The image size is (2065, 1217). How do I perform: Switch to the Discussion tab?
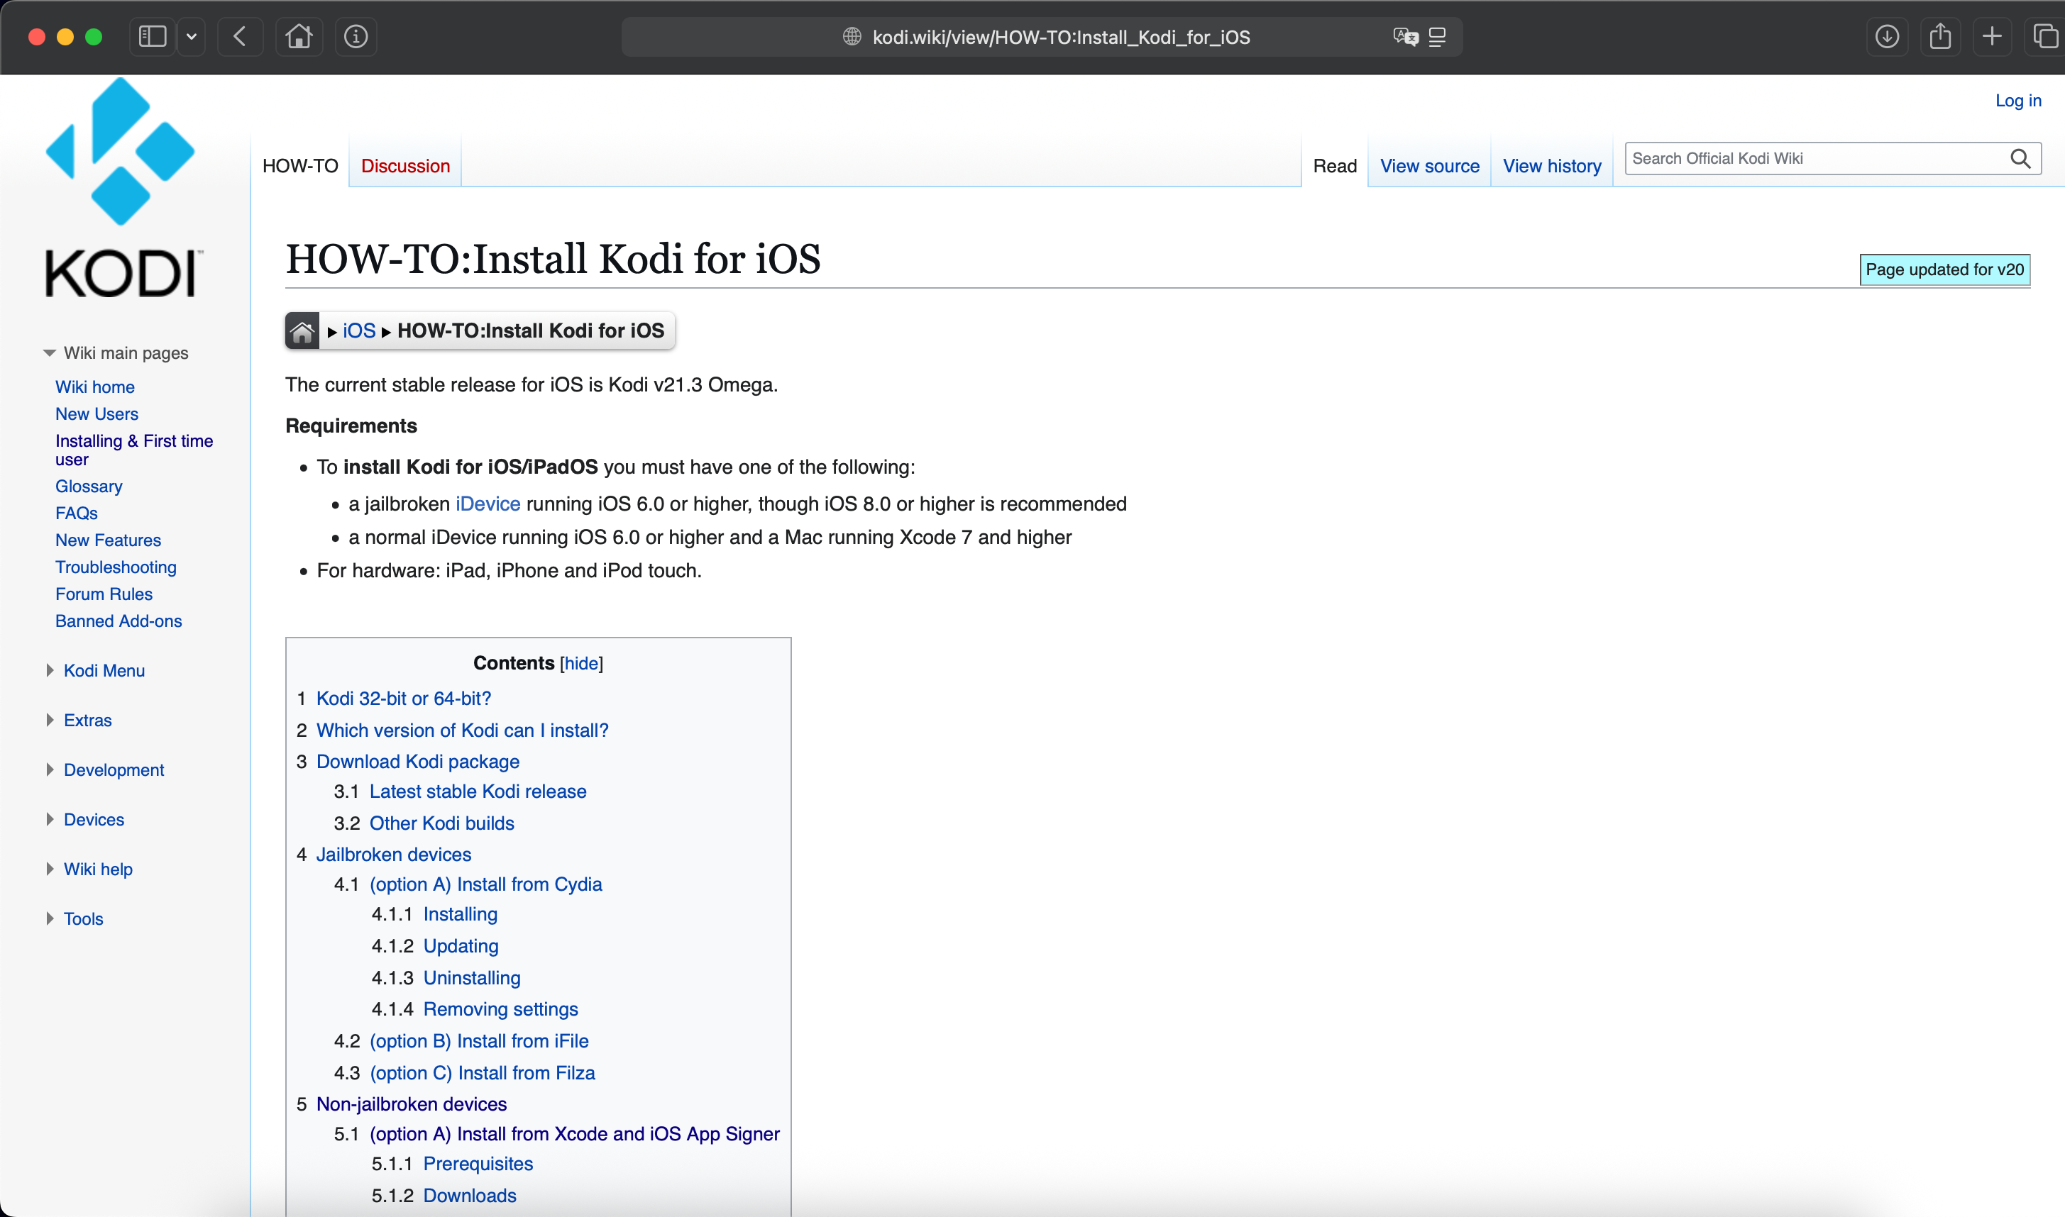coord(405,166)
